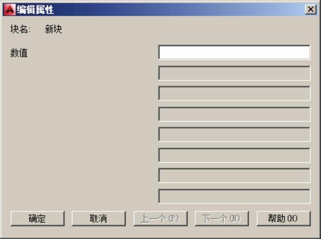Click the fourth attribute field in the column
This screenshot has height=239, width=321.
click(x=234, y=114)
